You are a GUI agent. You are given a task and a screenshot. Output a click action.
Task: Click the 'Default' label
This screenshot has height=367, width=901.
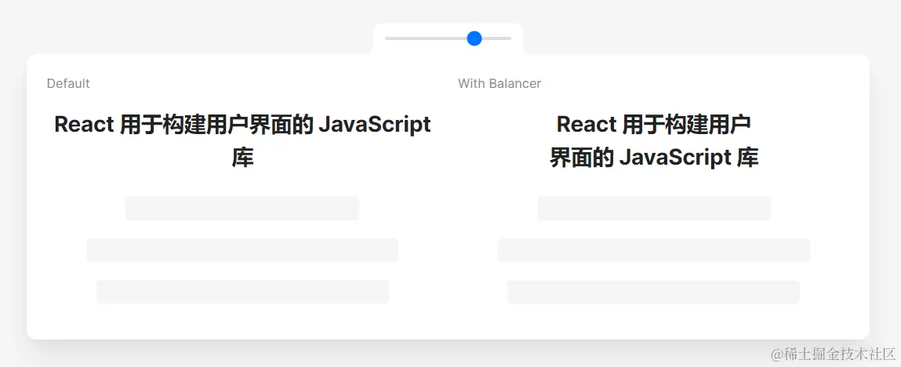click(68, 83)
